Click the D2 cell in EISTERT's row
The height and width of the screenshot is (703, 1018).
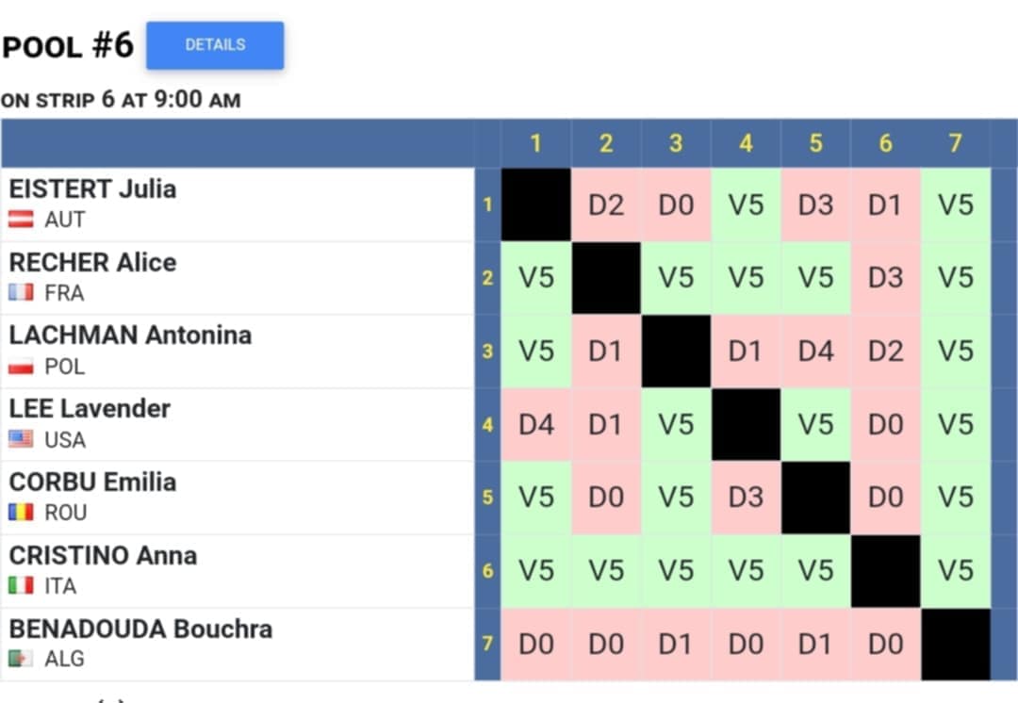[x=606, y=204]
